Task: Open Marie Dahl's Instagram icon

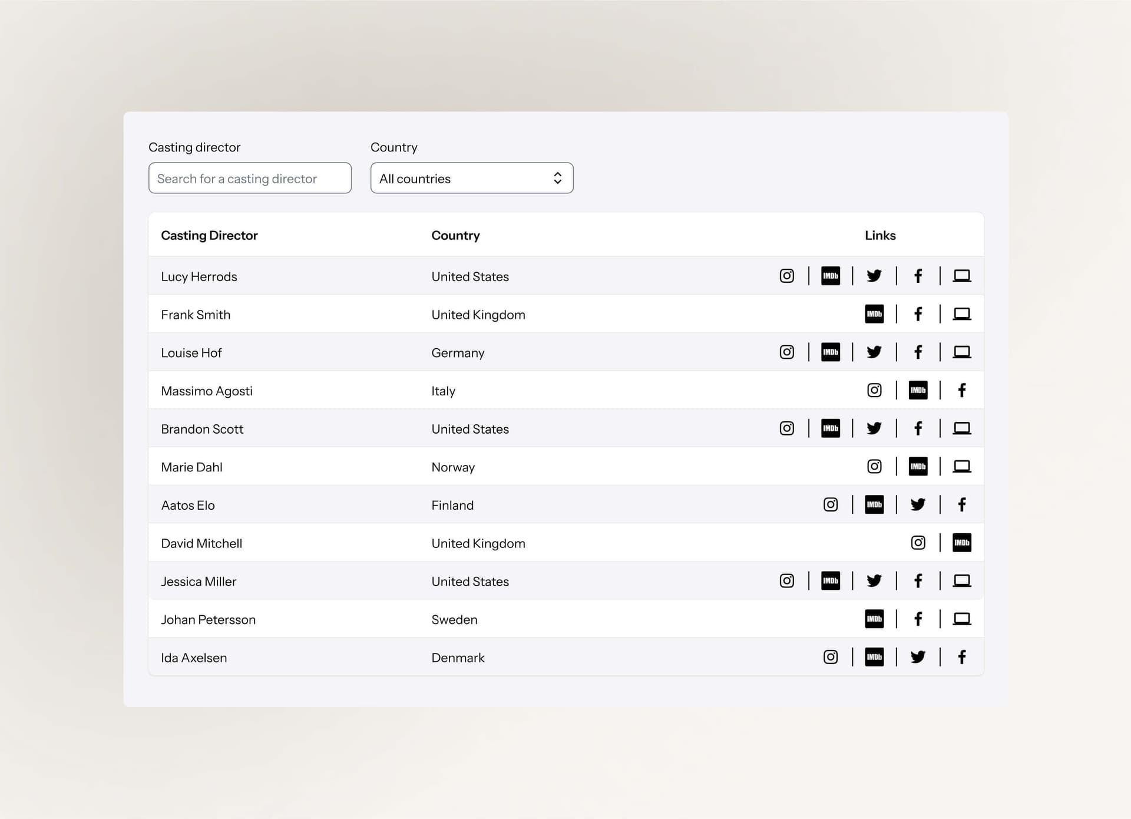Action: point(874,467)
